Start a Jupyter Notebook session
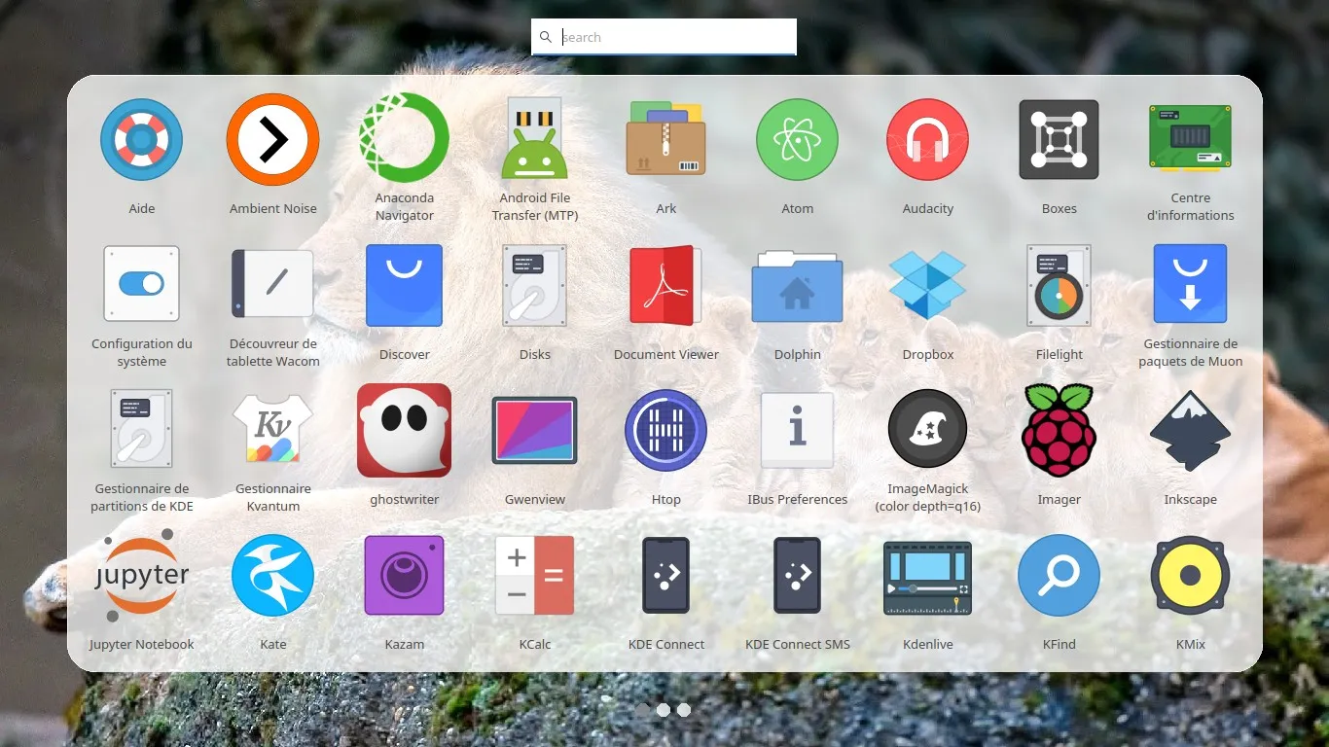The width and height of the screenshot is (1329, 747). click(x=141, y=575)
